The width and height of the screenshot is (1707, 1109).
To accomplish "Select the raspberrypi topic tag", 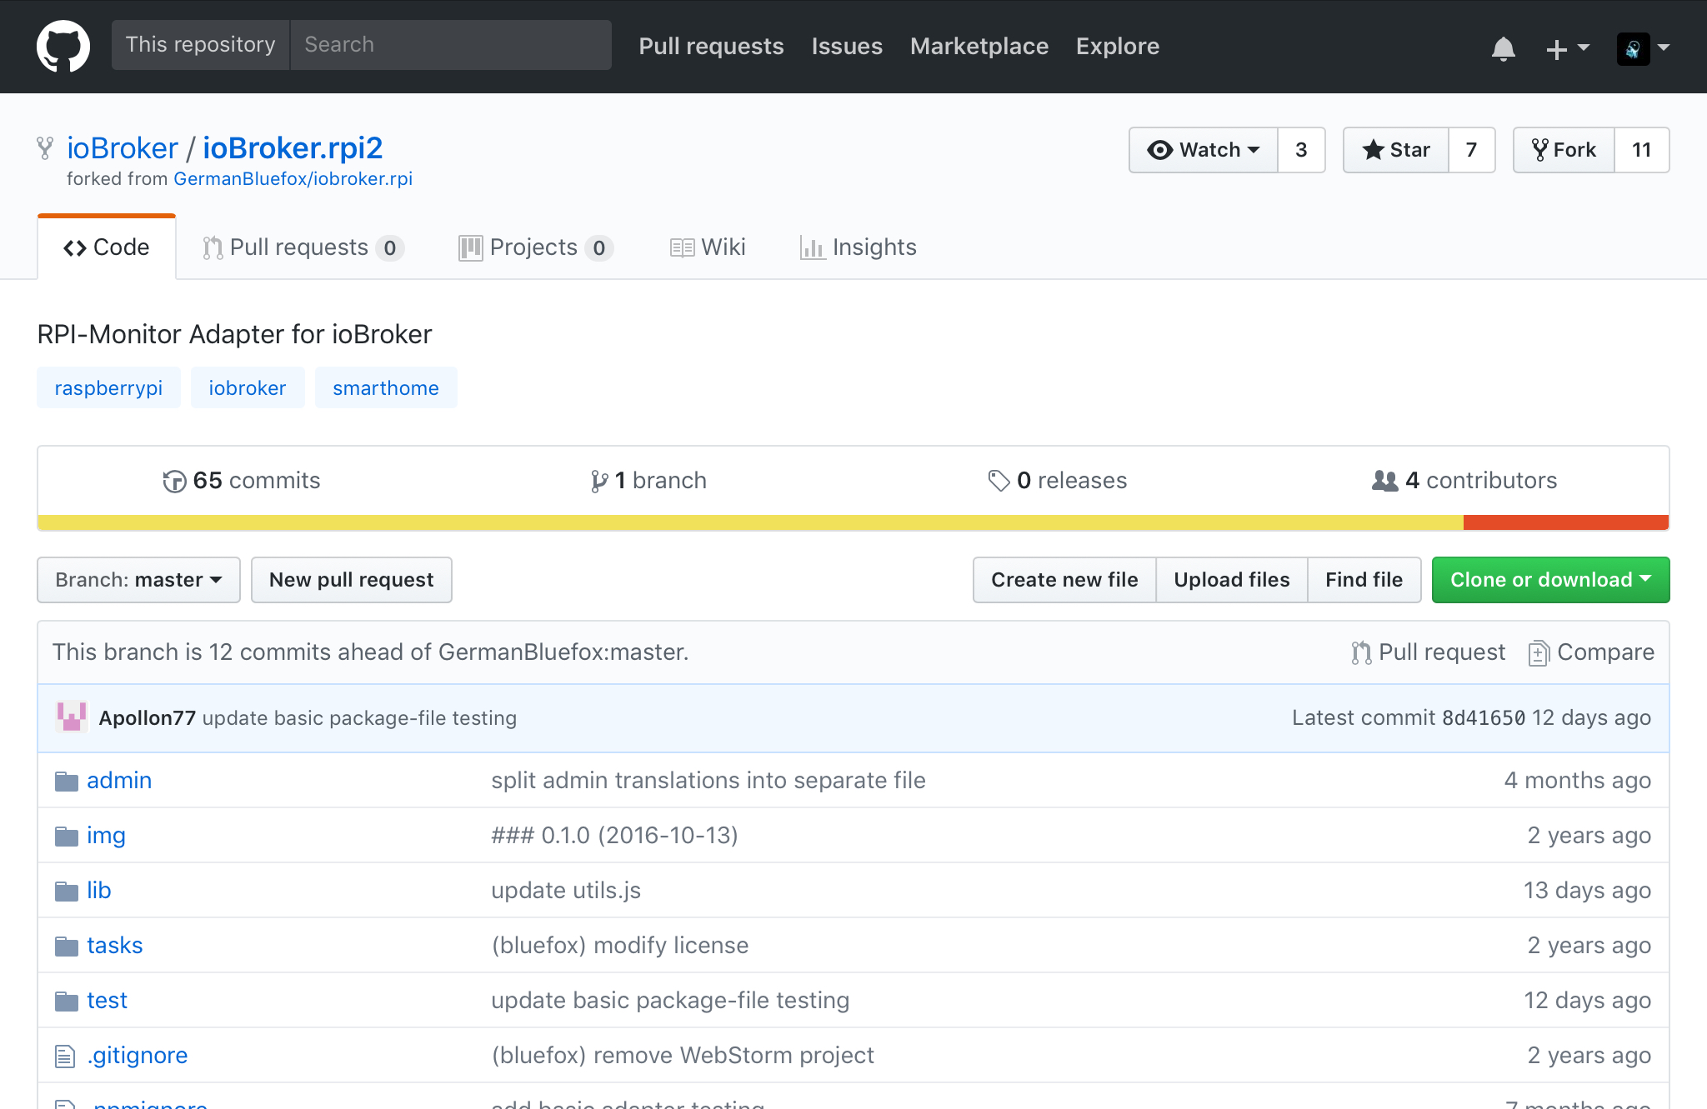I will pyautogui.click(x=108, y=388).
